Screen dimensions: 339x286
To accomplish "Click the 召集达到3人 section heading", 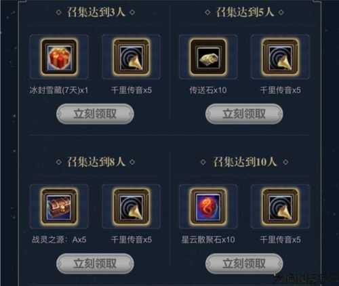I will pos(96,12).
